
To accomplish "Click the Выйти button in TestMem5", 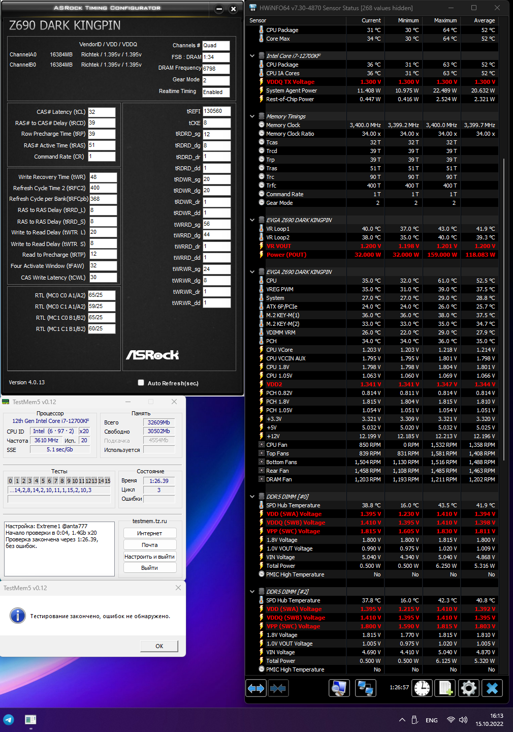I will 150,568.
